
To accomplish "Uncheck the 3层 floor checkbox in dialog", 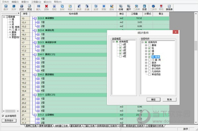I will (120, 53).
